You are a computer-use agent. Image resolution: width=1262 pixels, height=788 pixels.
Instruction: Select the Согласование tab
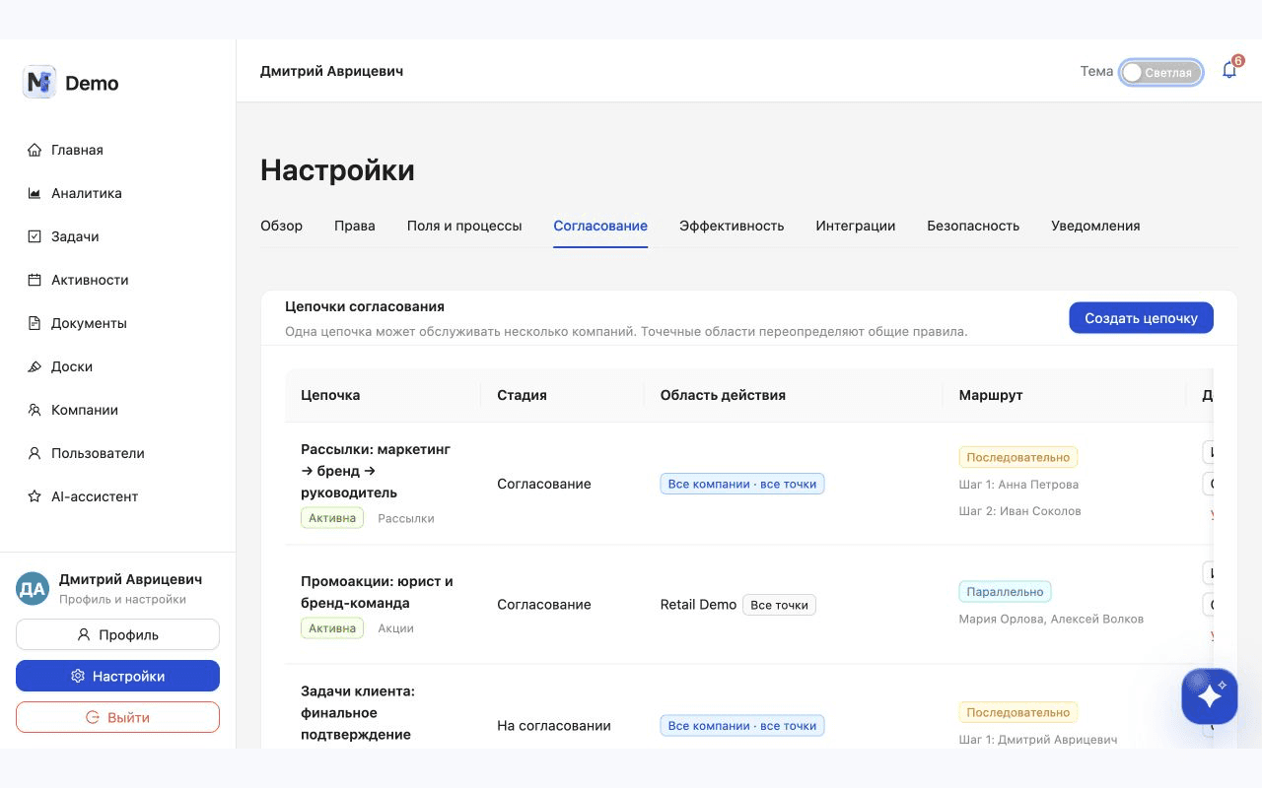(600, 226)
